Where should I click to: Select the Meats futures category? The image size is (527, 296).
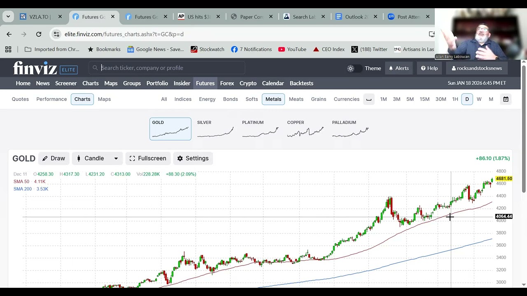coord(296,99)
